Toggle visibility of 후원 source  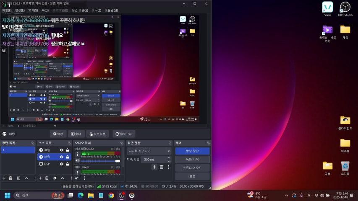click(x=61, y=150)
